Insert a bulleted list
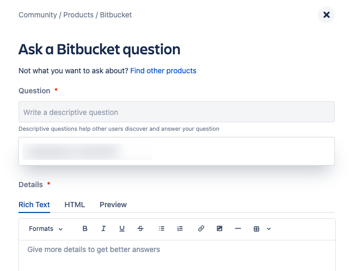Screen dimensions: 359x271 (161, 229)
